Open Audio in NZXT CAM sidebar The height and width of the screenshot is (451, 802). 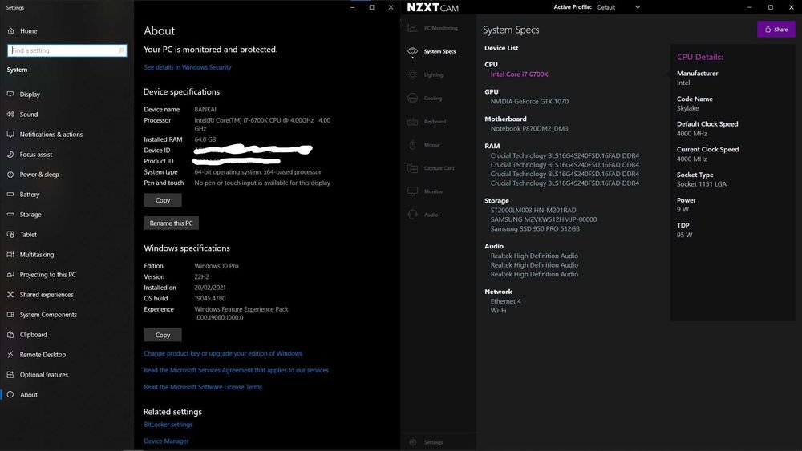click(x=431, y=215)
